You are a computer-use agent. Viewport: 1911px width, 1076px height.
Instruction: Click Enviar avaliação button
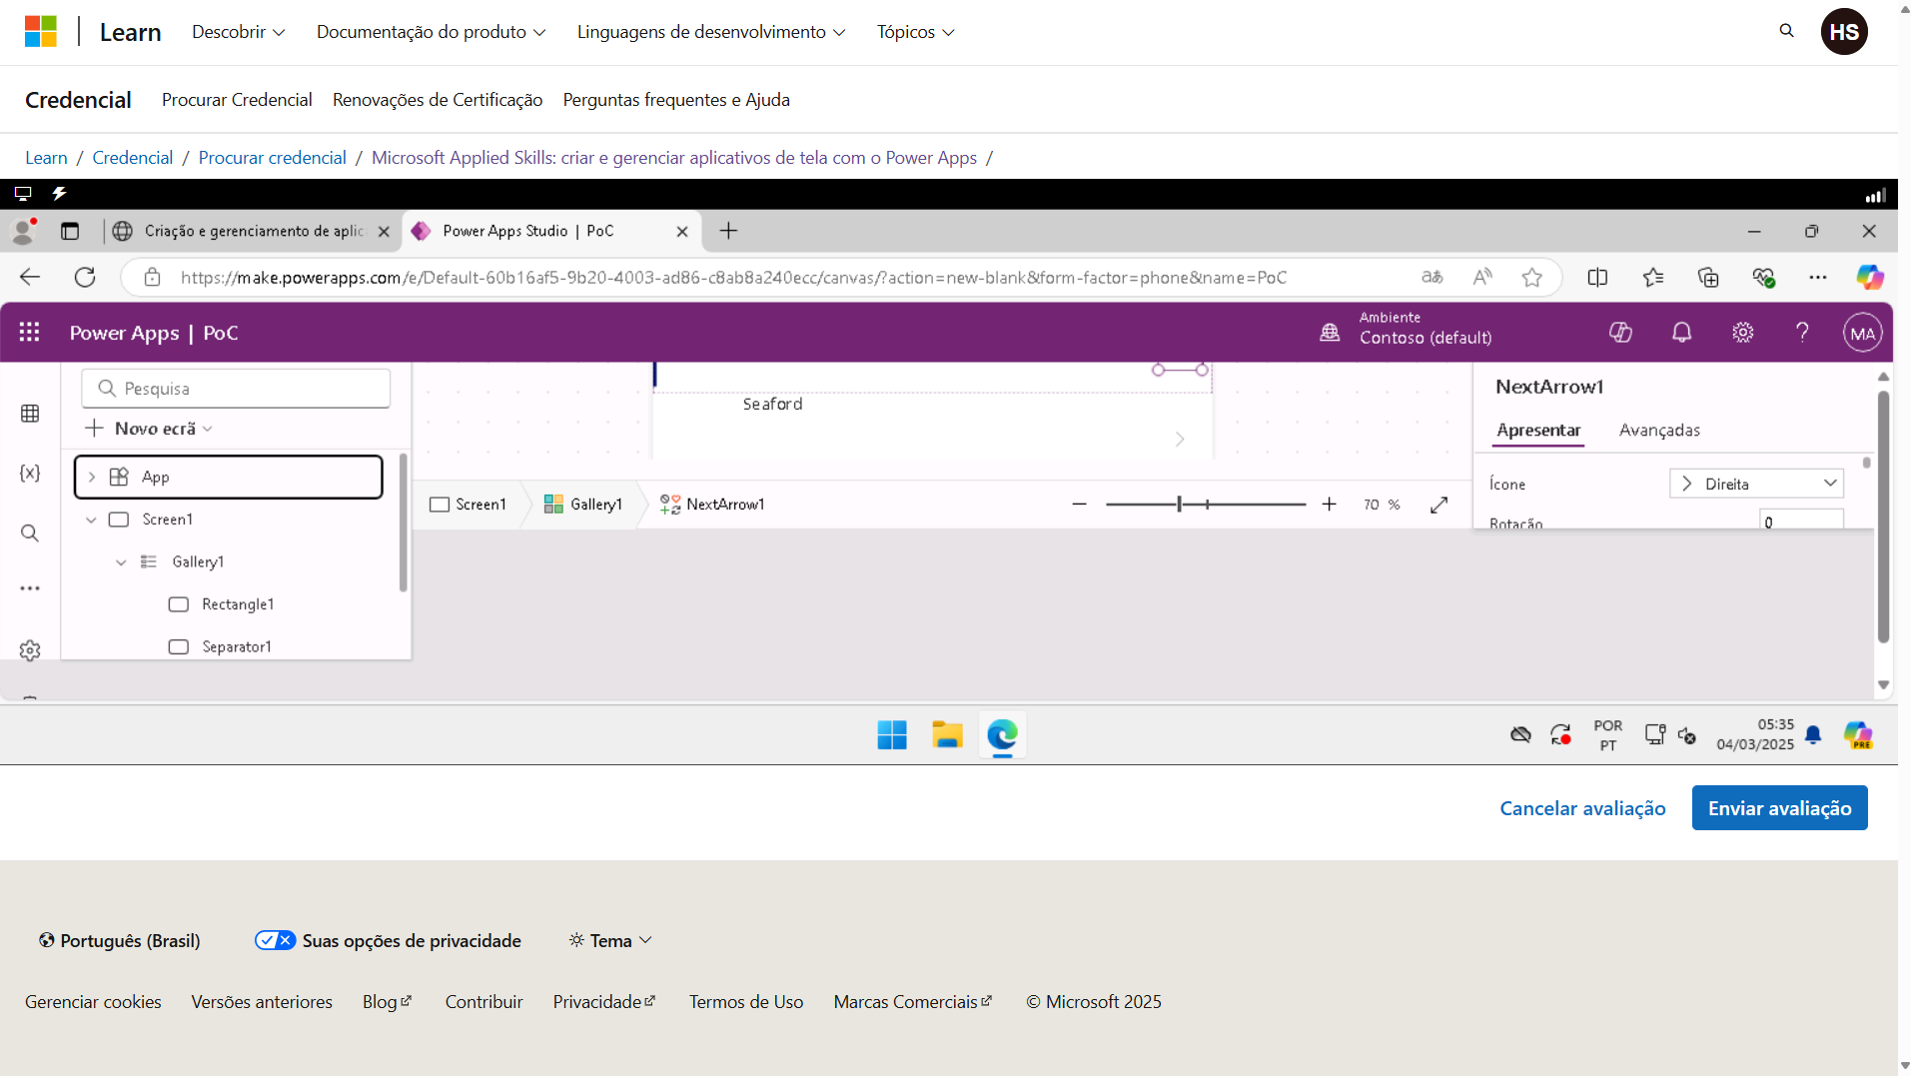tap(1779, 808)
